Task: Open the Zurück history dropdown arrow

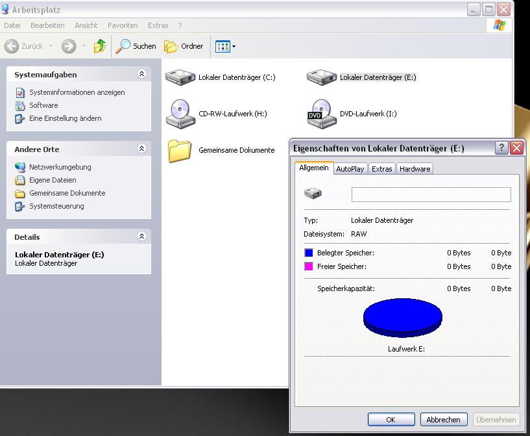Action: pos(51,45)
